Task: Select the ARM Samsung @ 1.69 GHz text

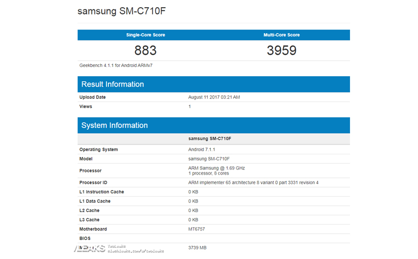Action: pos(217,168)
